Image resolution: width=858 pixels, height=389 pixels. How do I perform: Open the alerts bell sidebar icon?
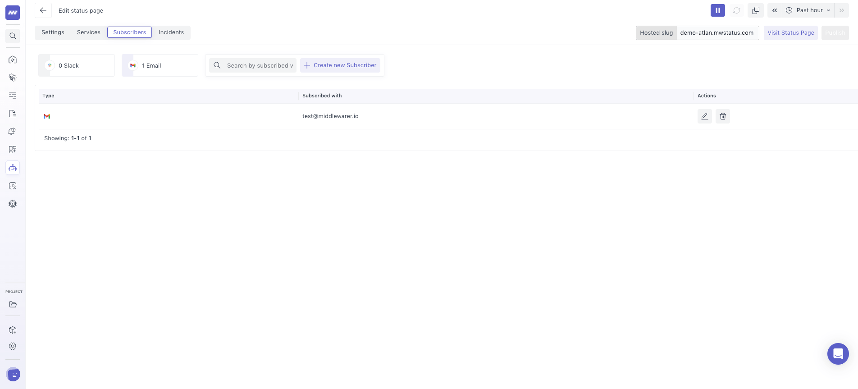pyautogui.click(x=13, y=132)
